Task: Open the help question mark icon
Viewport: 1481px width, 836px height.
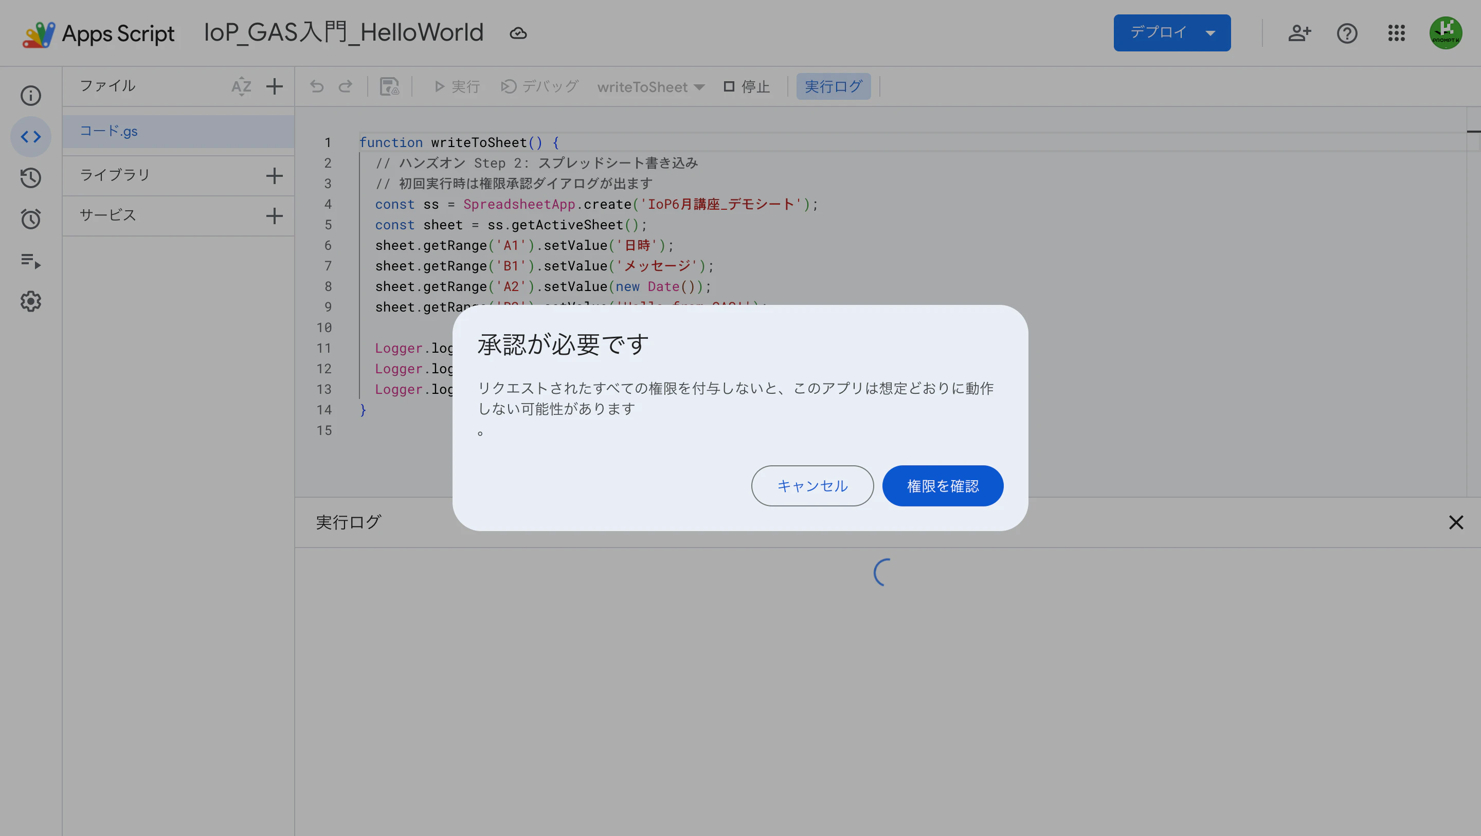Action: pyautogui.click(x=1347, y=33)
